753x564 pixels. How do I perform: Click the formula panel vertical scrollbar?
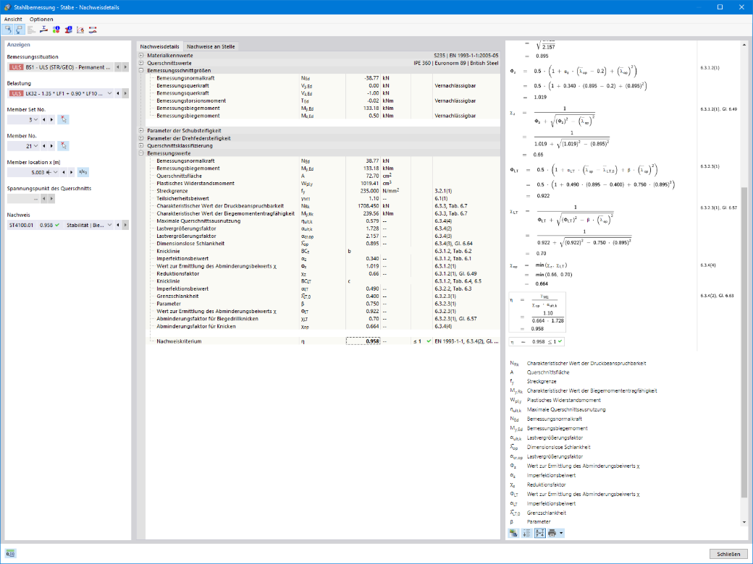744,341
